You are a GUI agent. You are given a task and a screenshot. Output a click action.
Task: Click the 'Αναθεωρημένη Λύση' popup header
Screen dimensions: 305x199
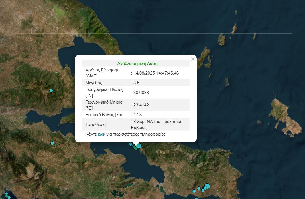click(137, 63)
